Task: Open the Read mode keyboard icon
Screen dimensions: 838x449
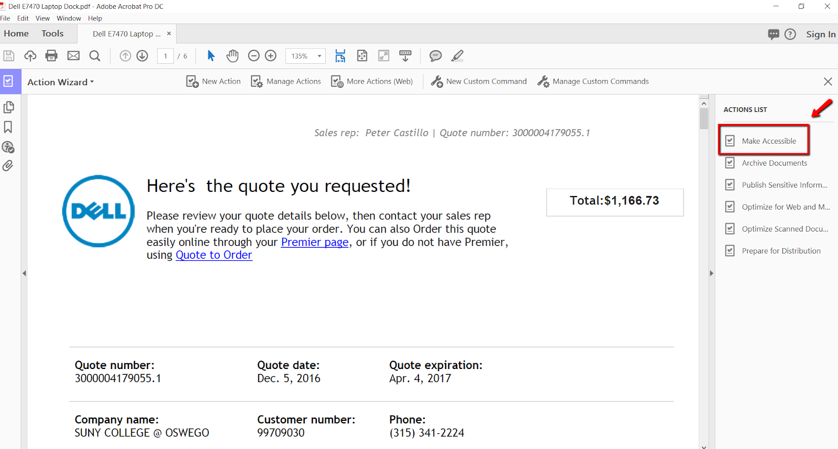Action: point(405,56)
